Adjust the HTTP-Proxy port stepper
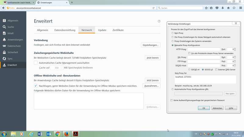 (x=235, y=49)
